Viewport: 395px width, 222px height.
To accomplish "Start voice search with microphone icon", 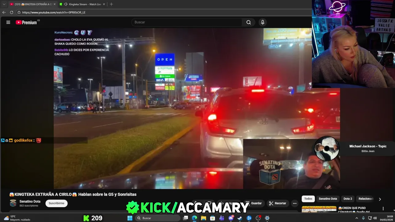I will pyautogui.click(x=263, y=22).
